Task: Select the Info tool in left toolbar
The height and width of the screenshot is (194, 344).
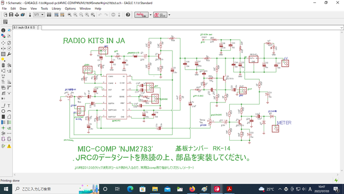Action: click(4, 30)
